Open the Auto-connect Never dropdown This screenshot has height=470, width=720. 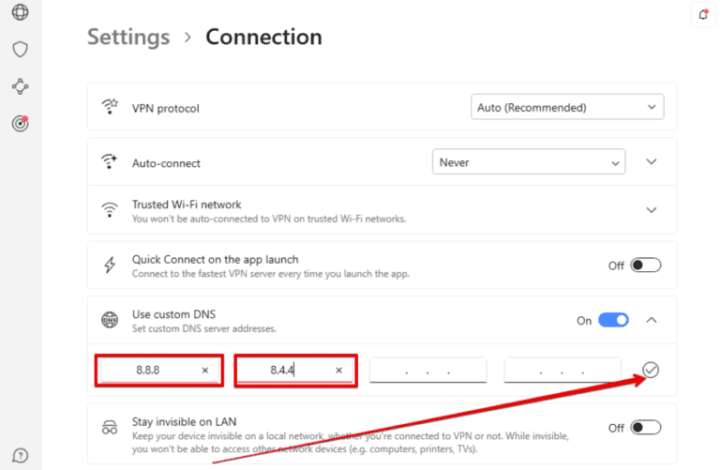pyautogui.click(x=528, y=162)
